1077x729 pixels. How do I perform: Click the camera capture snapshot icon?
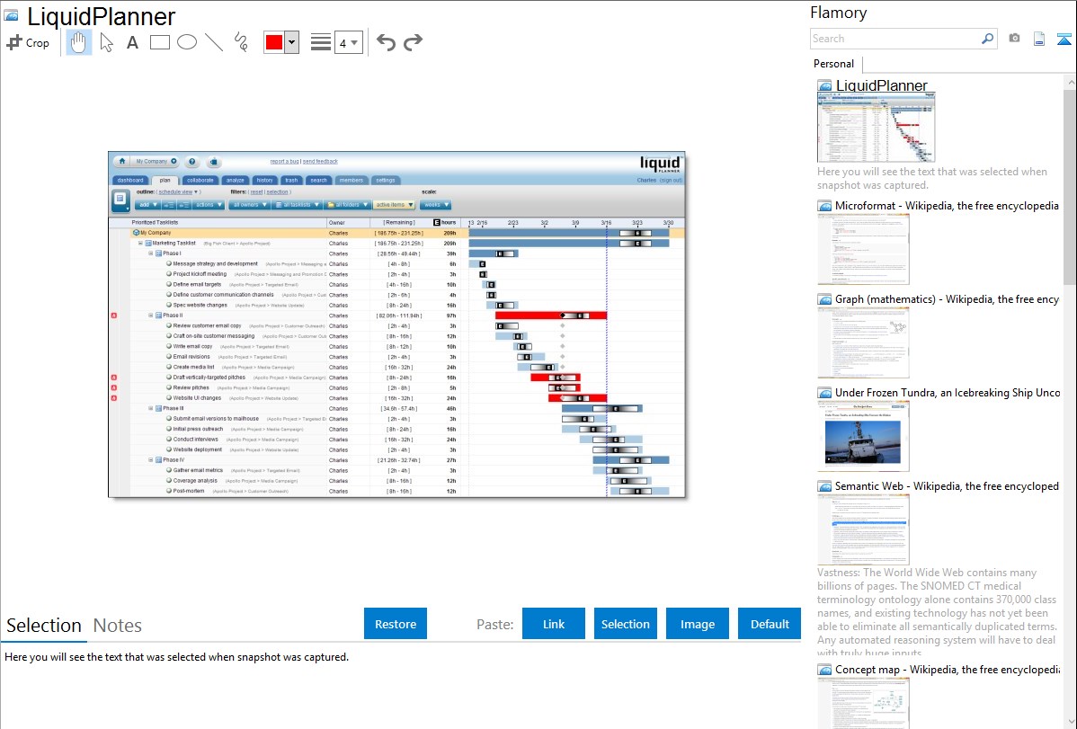click(x=1014, y=39)
